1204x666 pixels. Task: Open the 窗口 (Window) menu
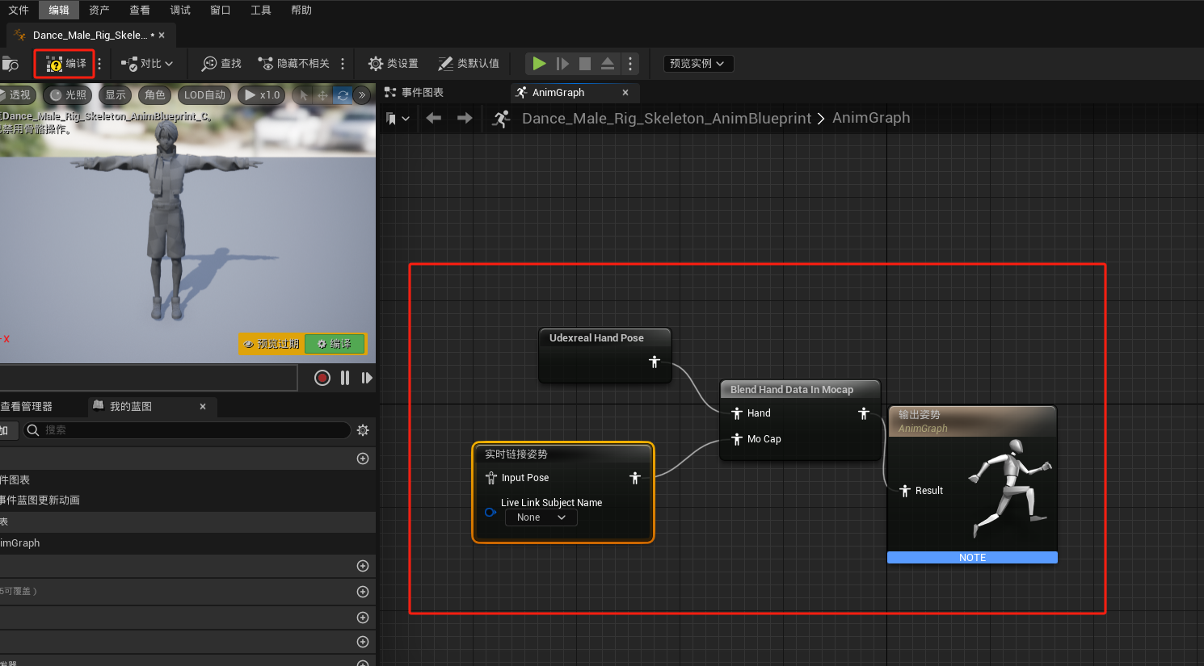pos(220,10)
